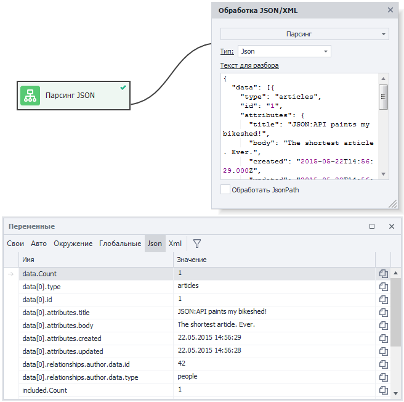Copy value of included.Count row
The height and width of the screenshot is (402, 404).
383,390
